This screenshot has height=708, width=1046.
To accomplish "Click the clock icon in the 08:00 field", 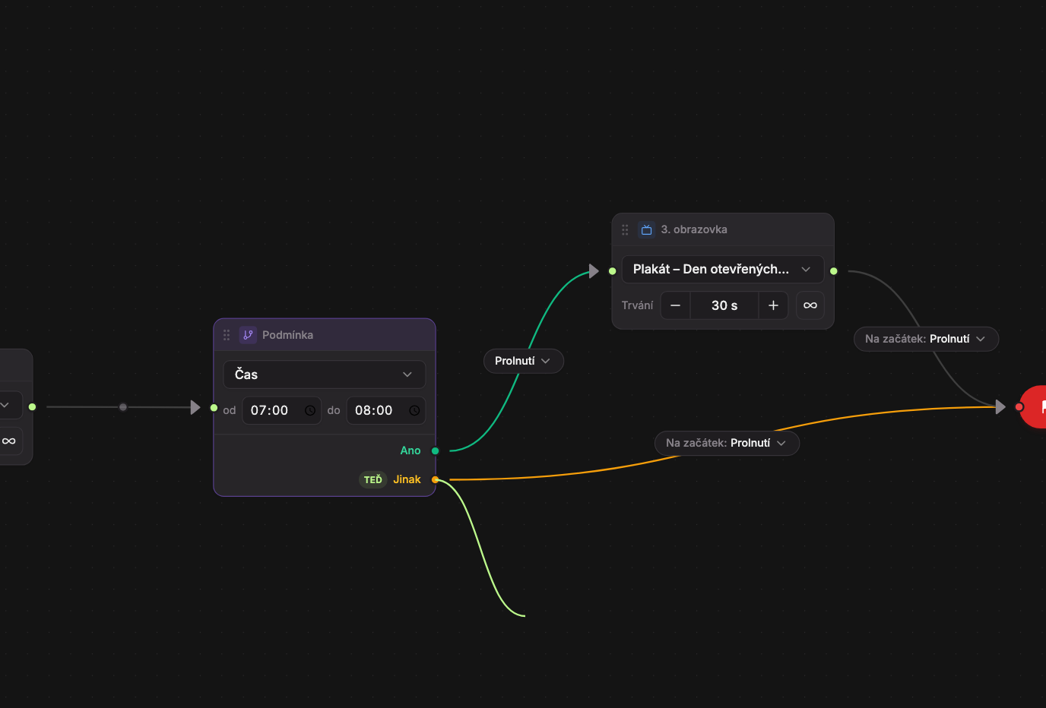I will [x=414, y=410].
